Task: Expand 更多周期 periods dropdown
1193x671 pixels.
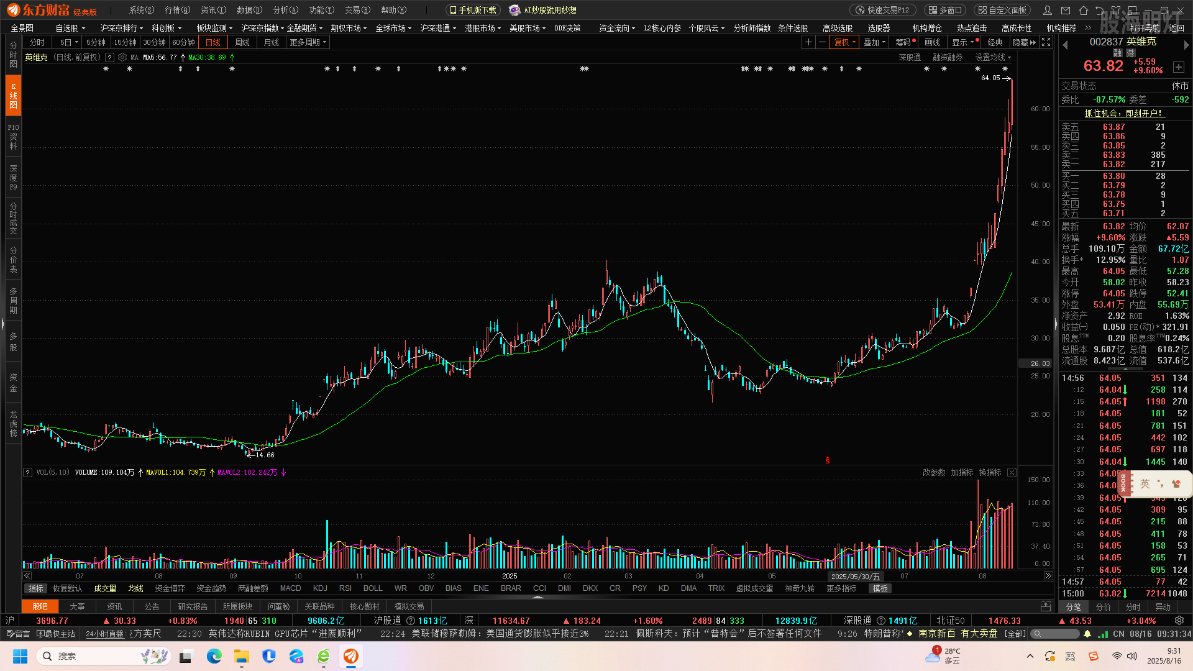Action: click(308, 42)
